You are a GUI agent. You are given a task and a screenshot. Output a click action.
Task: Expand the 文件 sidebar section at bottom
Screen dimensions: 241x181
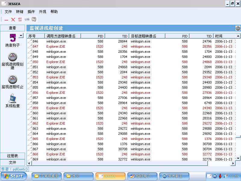click(x=13, y=163)
